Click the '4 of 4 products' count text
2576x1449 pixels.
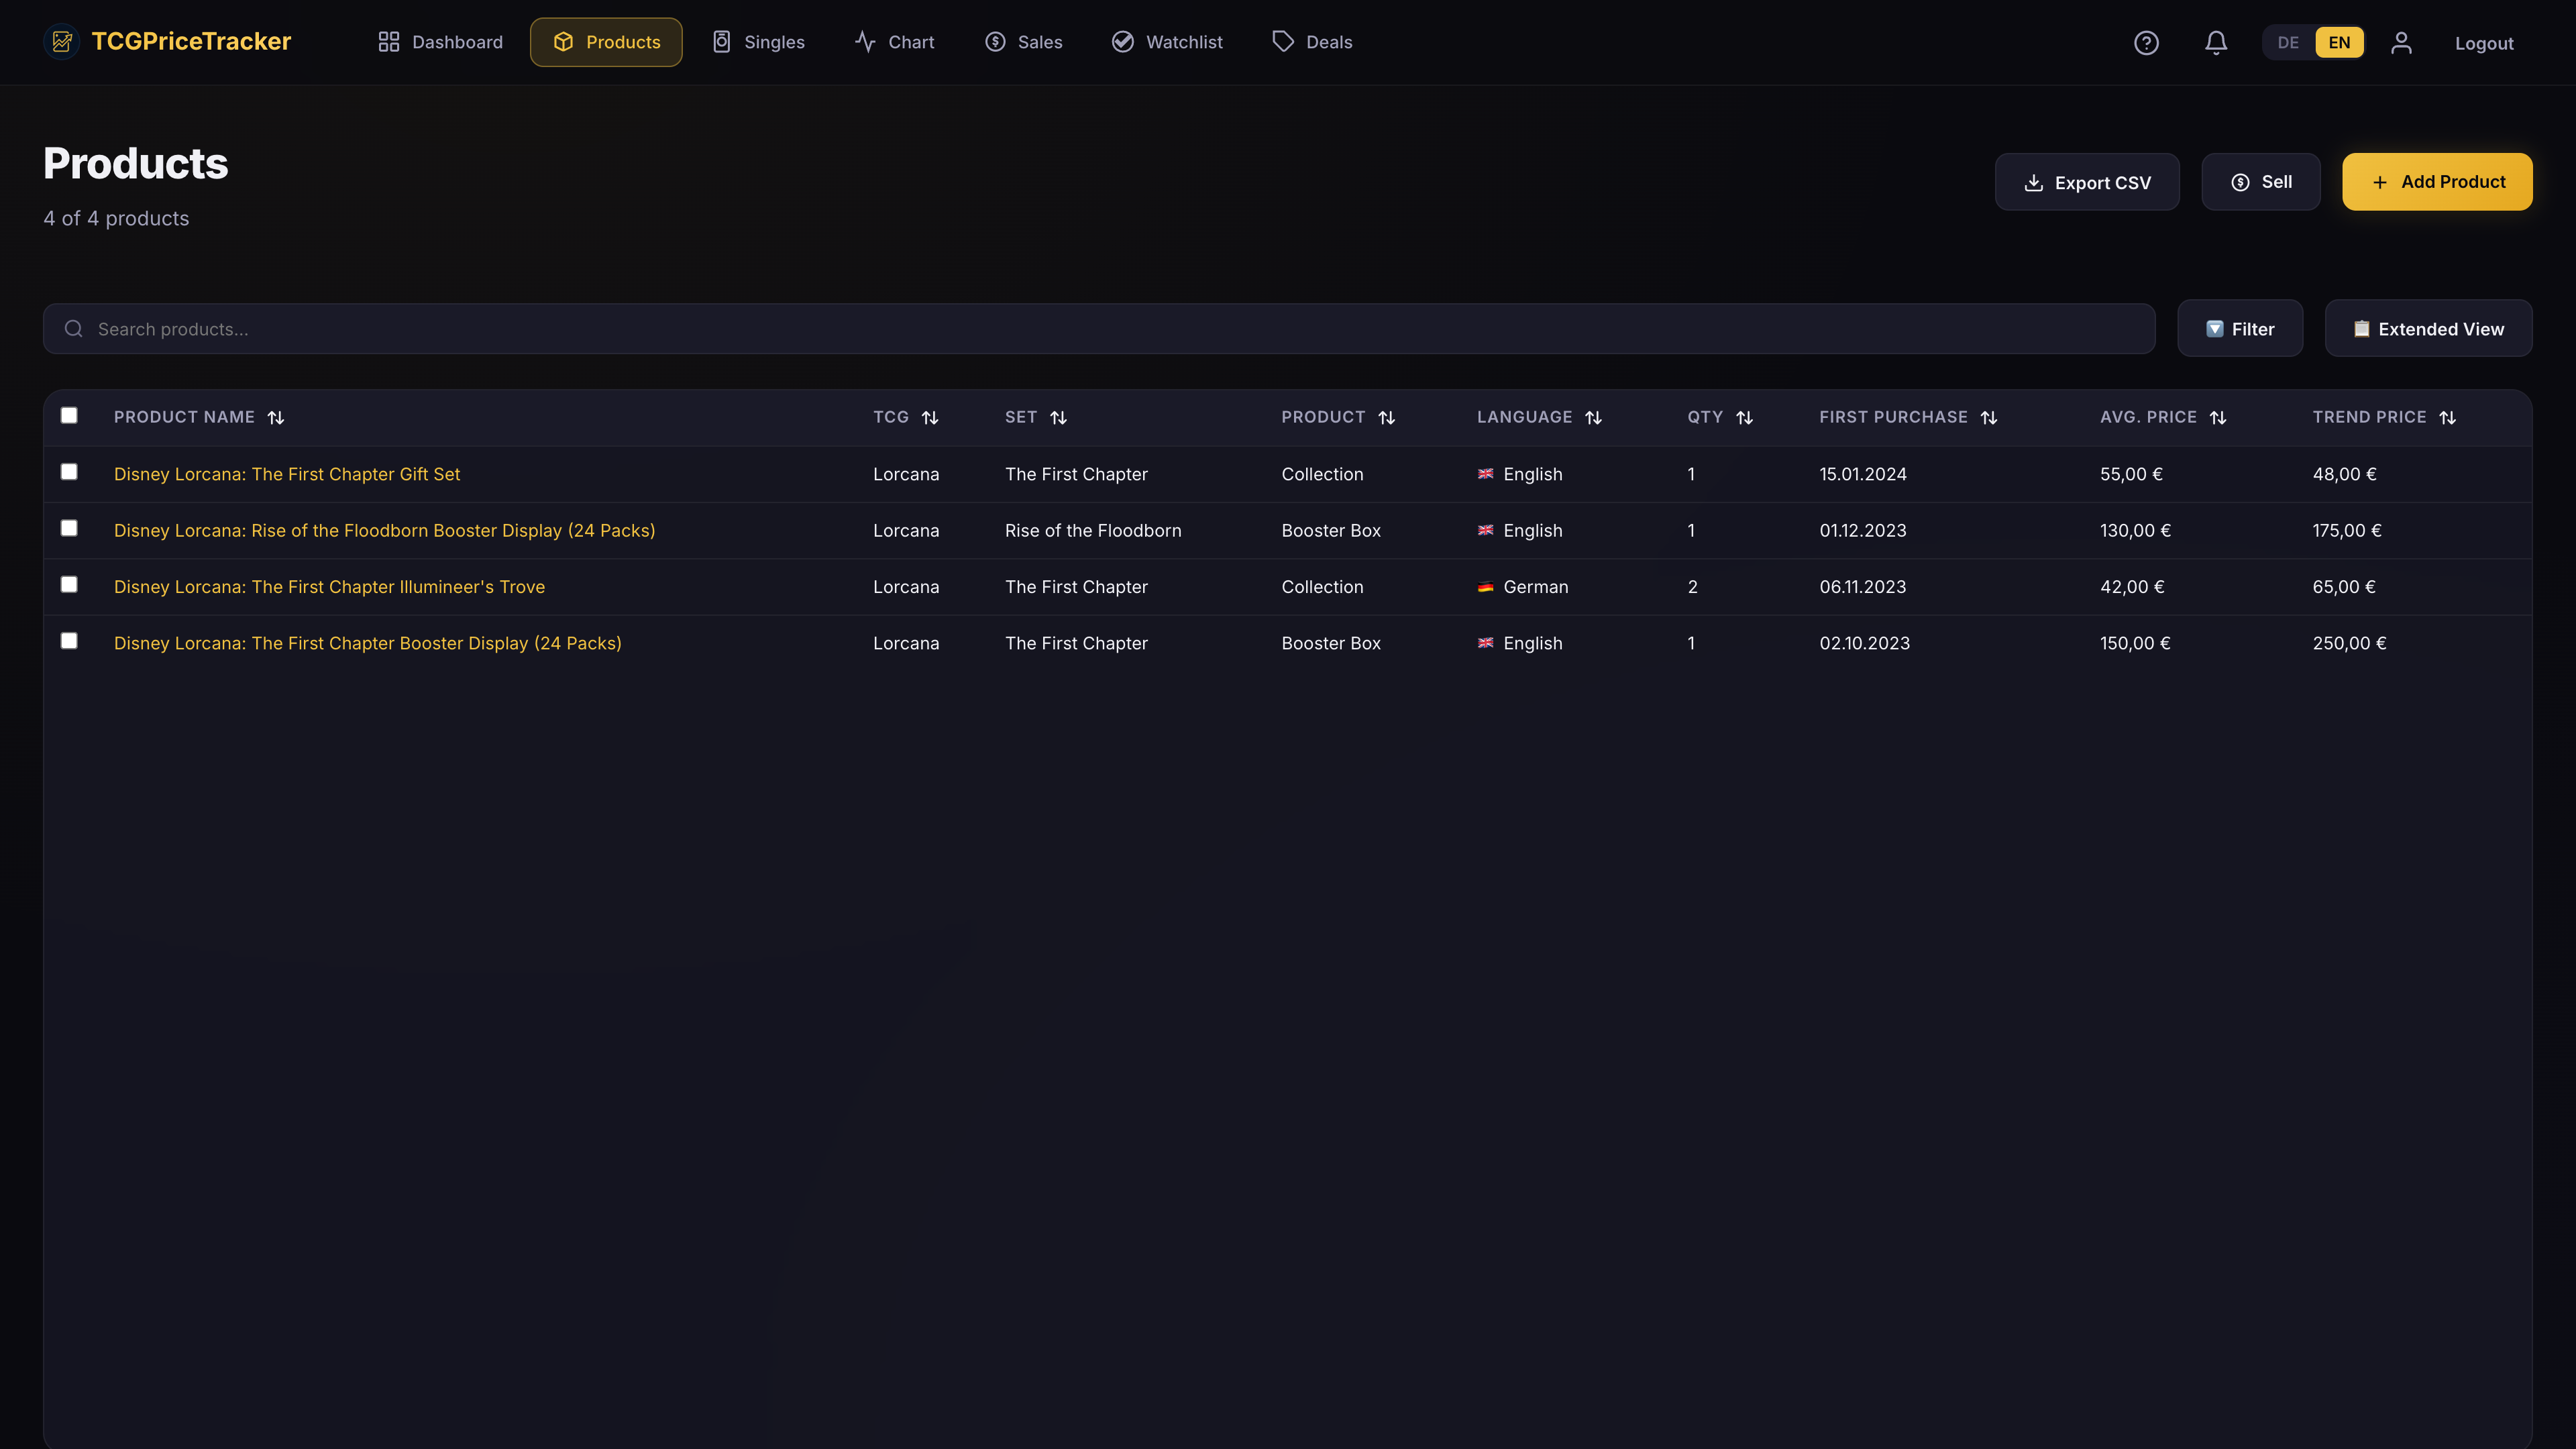point(116,218)
